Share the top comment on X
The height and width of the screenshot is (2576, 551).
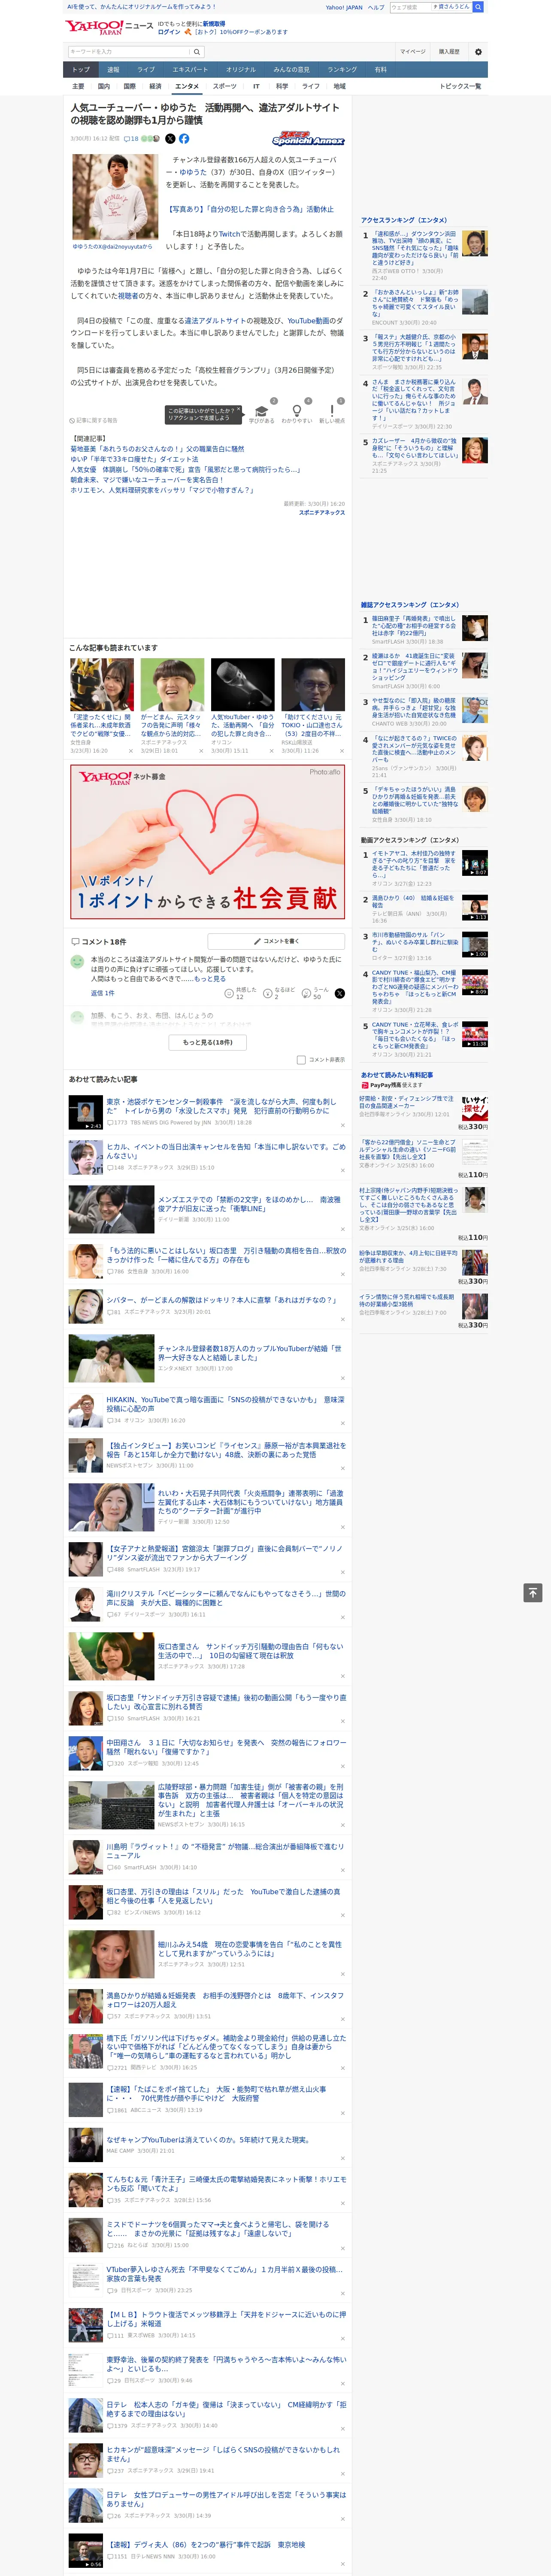[x=339, y=993]
